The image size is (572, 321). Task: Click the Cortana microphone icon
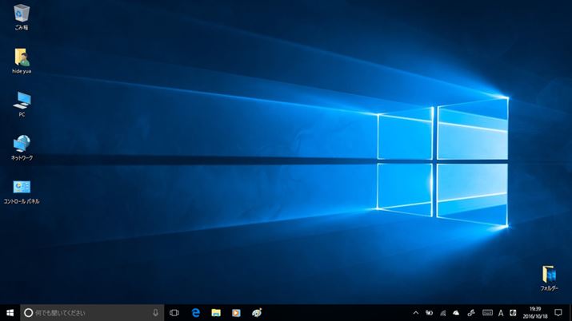tap(154, 312)
